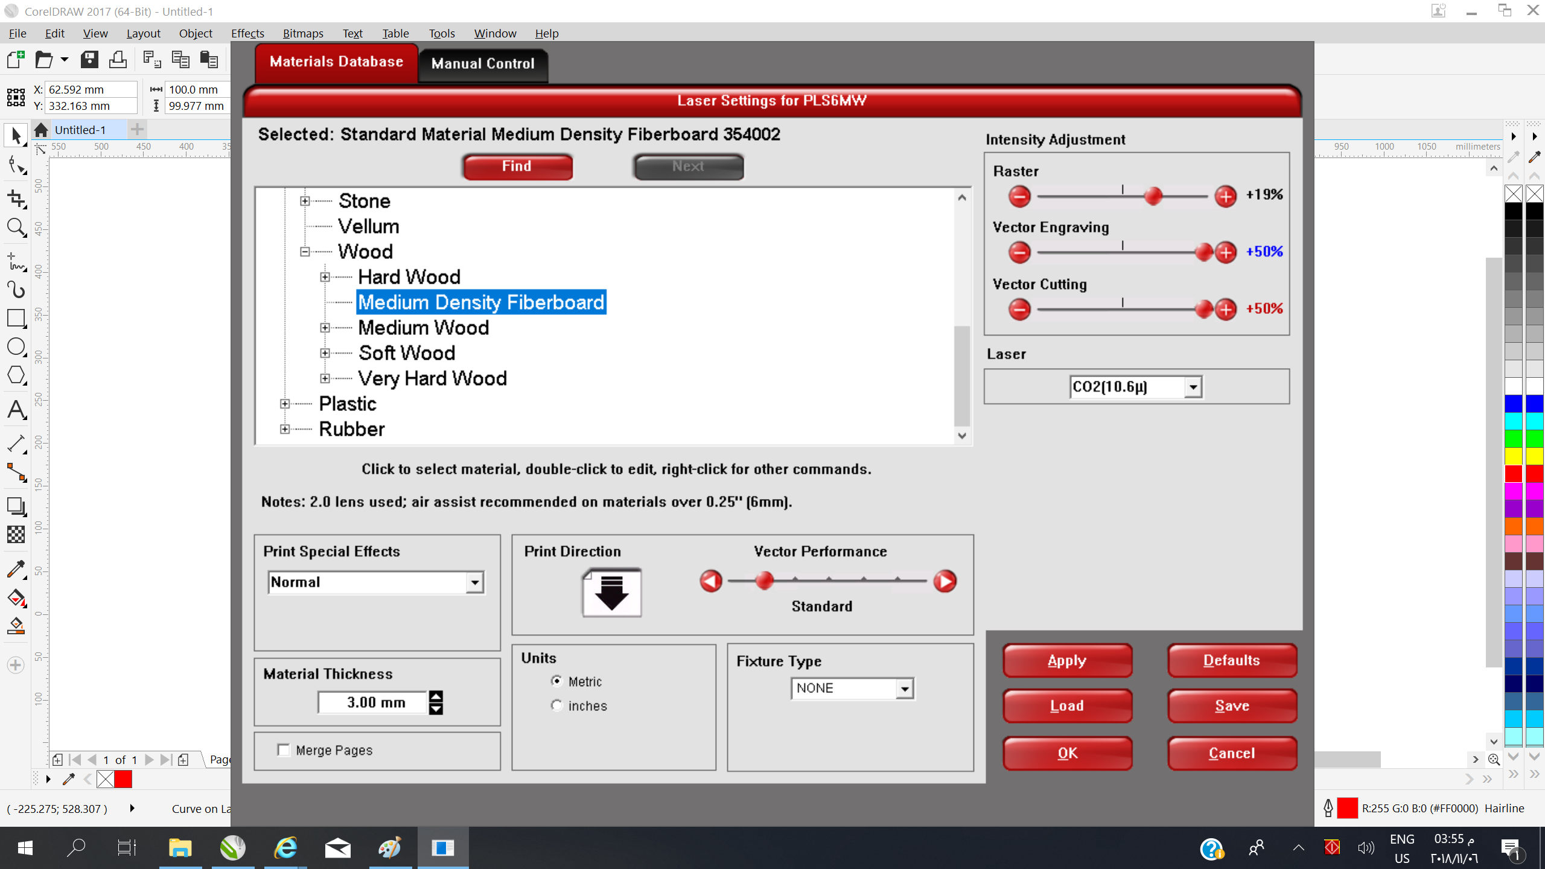Select the Crop tool
This screenshot has height=869, width=1545.
[16, 199]
